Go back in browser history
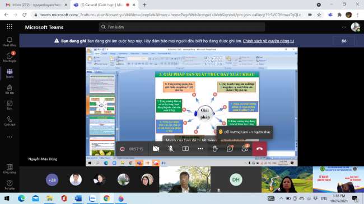 pyautogui.click(x=6, y=15)
